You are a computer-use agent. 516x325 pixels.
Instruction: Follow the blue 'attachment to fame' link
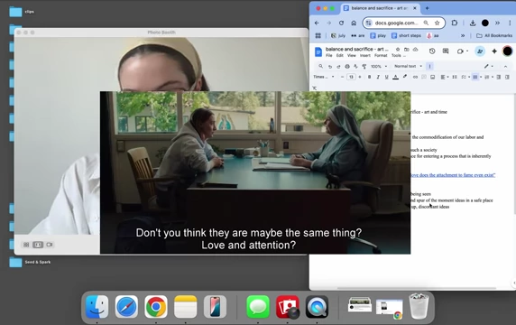pyautogui.click(x=453, y=175)
